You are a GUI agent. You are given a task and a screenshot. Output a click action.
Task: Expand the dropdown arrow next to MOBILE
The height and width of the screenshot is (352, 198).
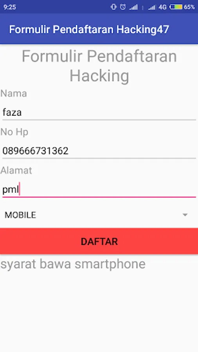pos(185,215)
